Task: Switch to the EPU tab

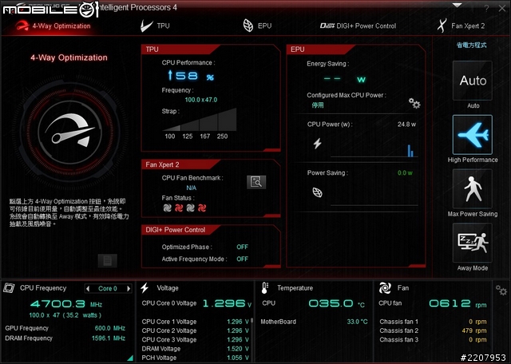Action: (257, 26)
